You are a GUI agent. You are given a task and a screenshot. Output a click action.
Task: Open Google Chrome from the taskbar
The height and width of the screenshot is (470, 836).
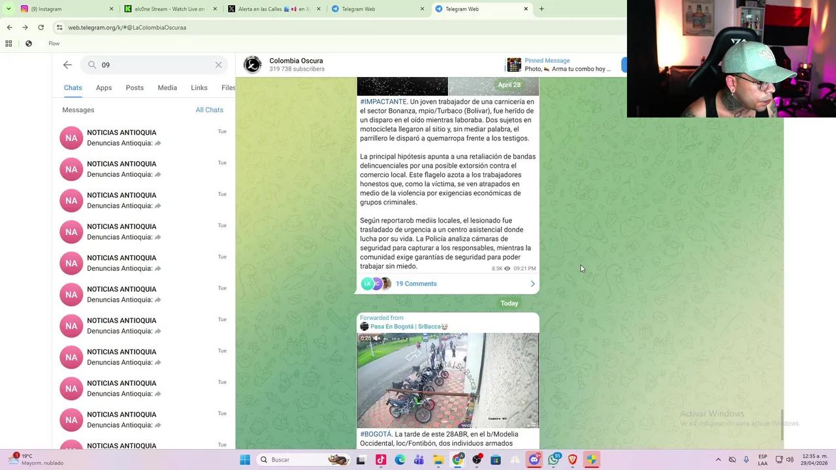(457, 460)
